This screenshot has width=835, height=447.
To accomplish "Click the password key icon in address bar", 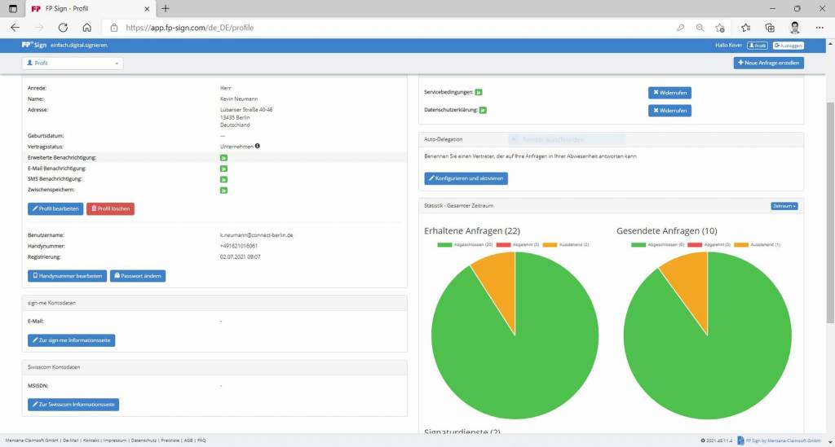I will (x=680, y=27).
